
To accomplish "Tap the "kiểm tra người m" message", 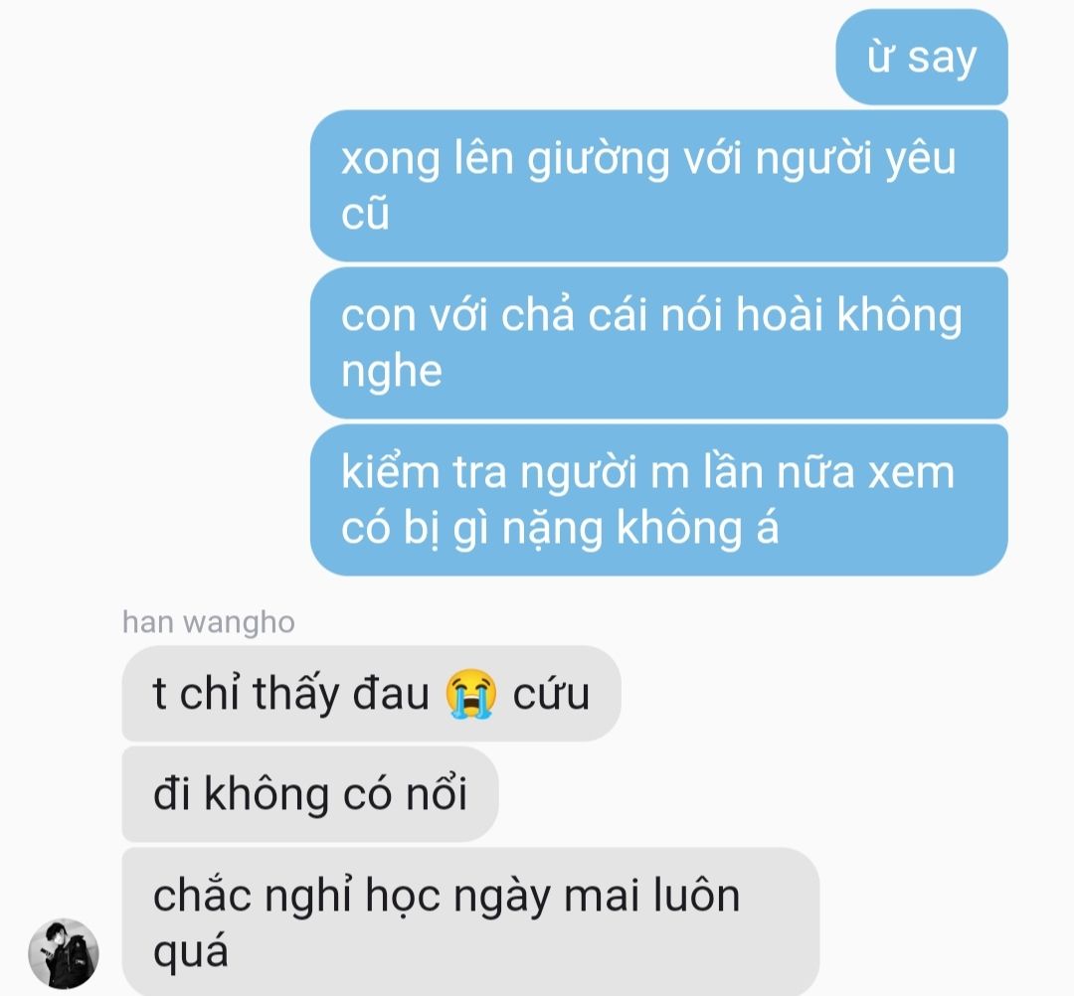I will coord(659,500).
